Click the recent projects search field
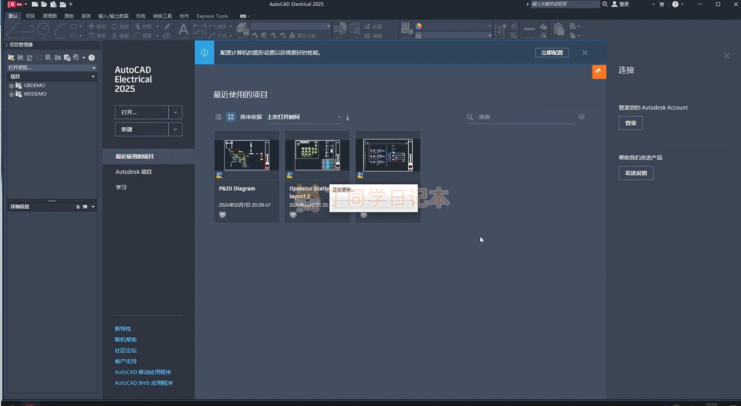 [524, 117]
